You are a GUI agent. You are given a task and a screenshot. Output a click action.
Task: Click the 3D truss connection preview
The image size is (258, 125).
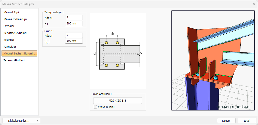213,60
